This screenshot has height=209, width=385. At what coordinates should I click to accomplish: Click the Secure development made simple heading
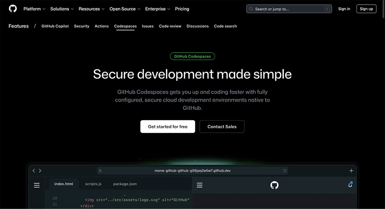pyautogui.click(x=192, y=74)
